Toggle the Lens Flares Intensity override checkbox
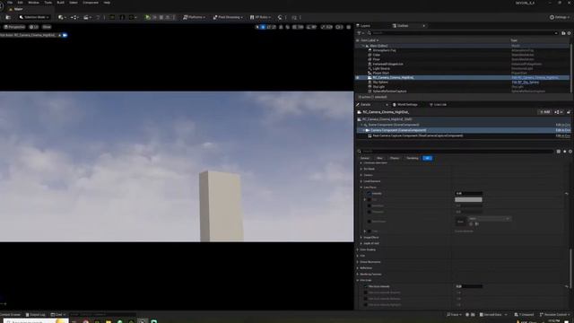The image size is (574, 323). (x=369, y=194)
